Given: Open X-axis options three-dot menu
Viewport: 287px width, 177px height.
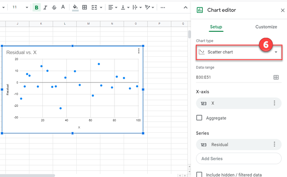Looking at the screenshot, I should pyautogui.click(x=275, y=103).
